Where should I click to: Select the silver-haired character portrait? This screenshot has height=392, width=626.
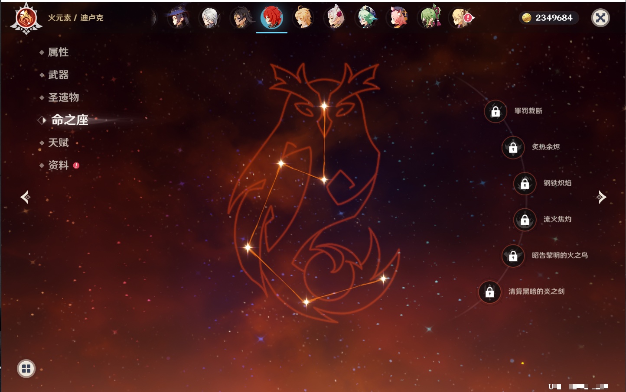pos(210,18)
